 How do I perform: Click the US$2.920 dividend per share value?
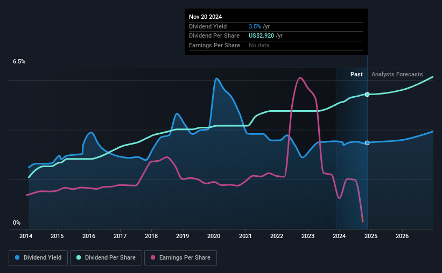pyautogui.click(x=261, y=36)
